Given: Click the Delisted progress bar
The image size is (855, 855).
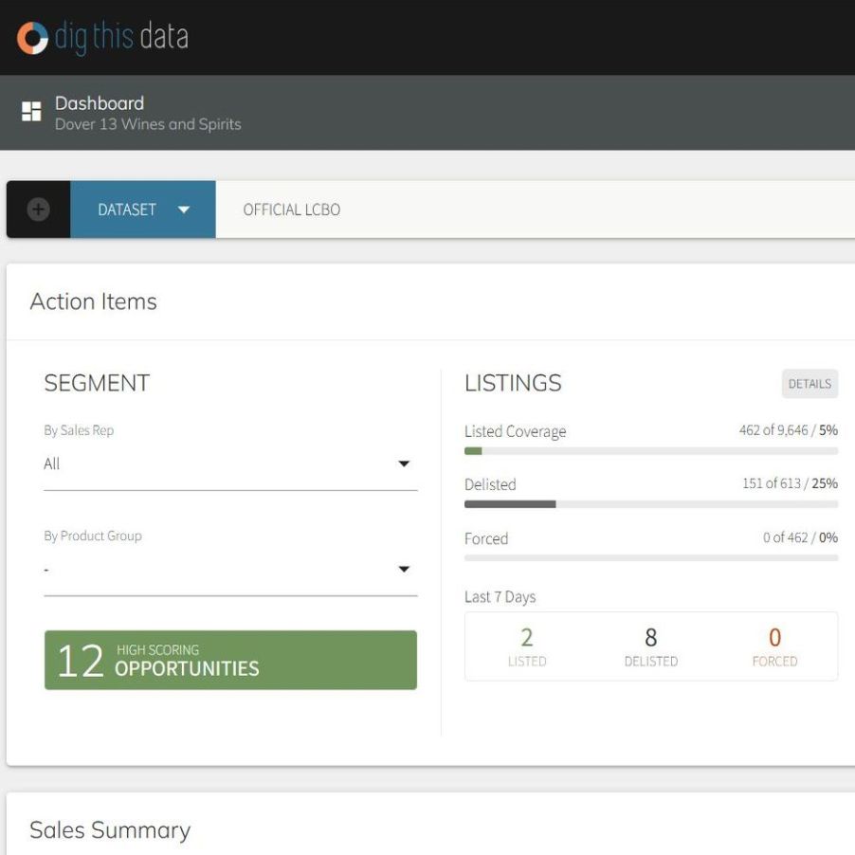Looking at the screenshot, I should [x=651, y=504].
